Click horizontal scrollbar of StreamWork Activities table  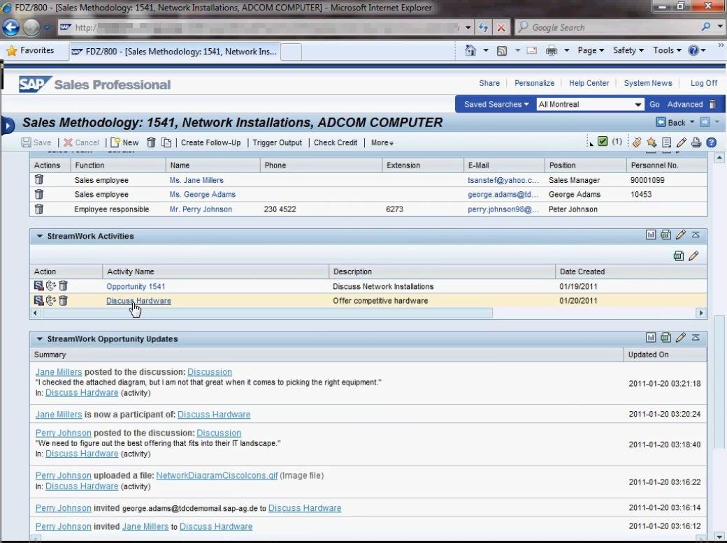coord(268,313)
